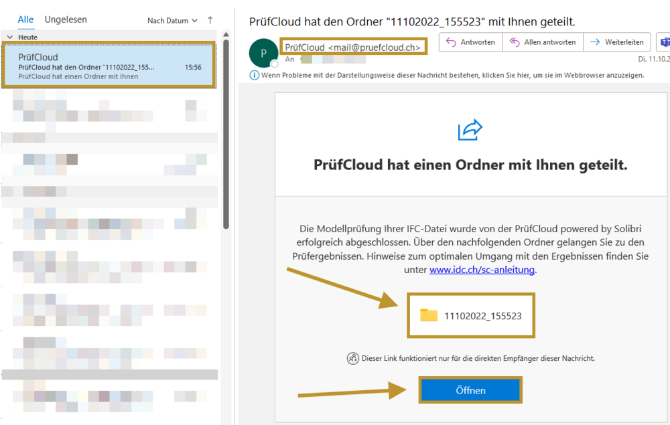
Task: Click the blue share arrow icon
Action: (470, 130)
